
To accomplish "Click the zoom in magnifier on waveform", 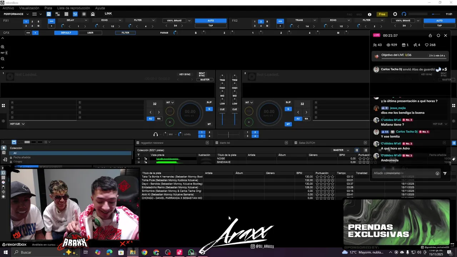I will coord(2,47).
